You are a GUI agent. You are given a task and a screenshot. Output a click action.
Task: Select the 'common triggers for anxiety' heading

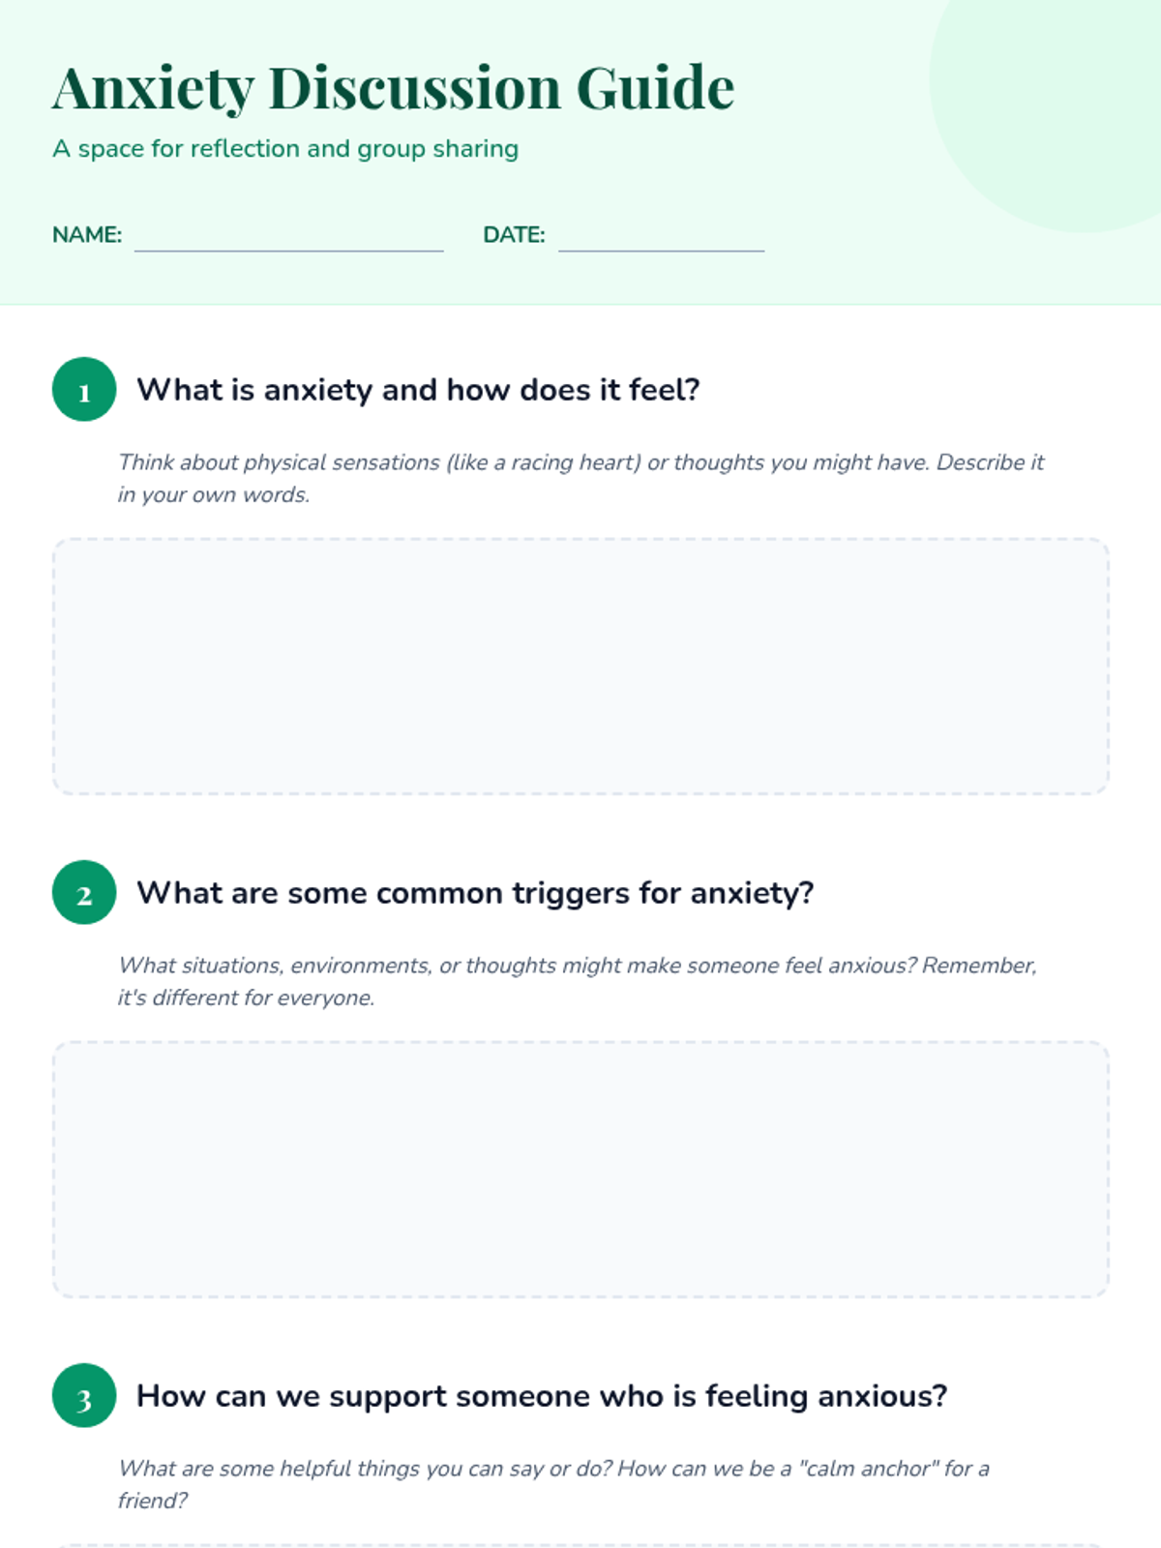(x=475, y=893)
